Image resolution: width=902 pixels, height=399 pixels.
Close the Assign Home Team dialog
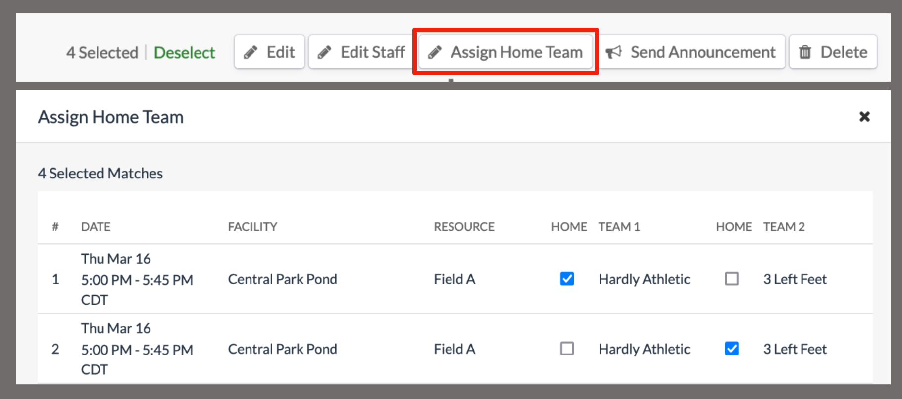864,117
